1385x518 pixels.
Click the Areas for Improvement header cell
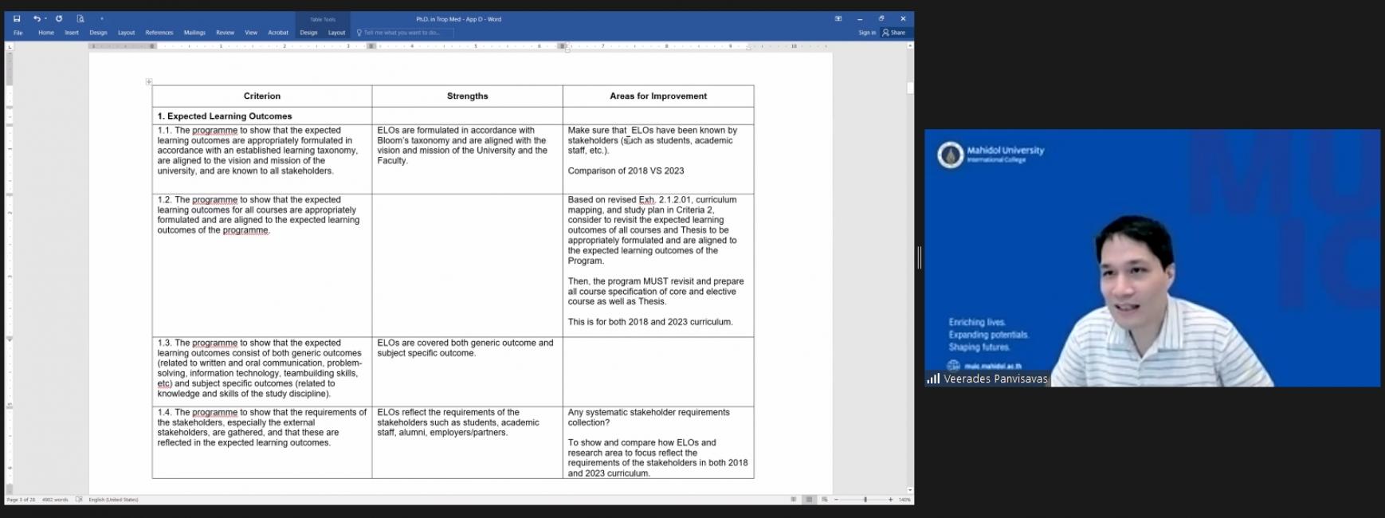pos(658,96)
